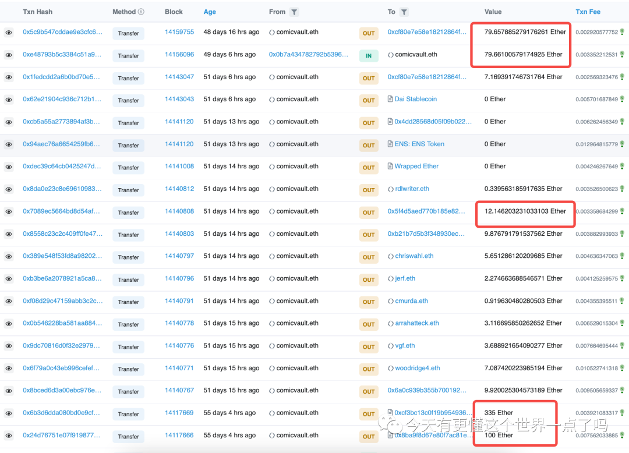Open the Dai Stablecoin contract link
Screen dimensions: 629x453
[416, 99]
